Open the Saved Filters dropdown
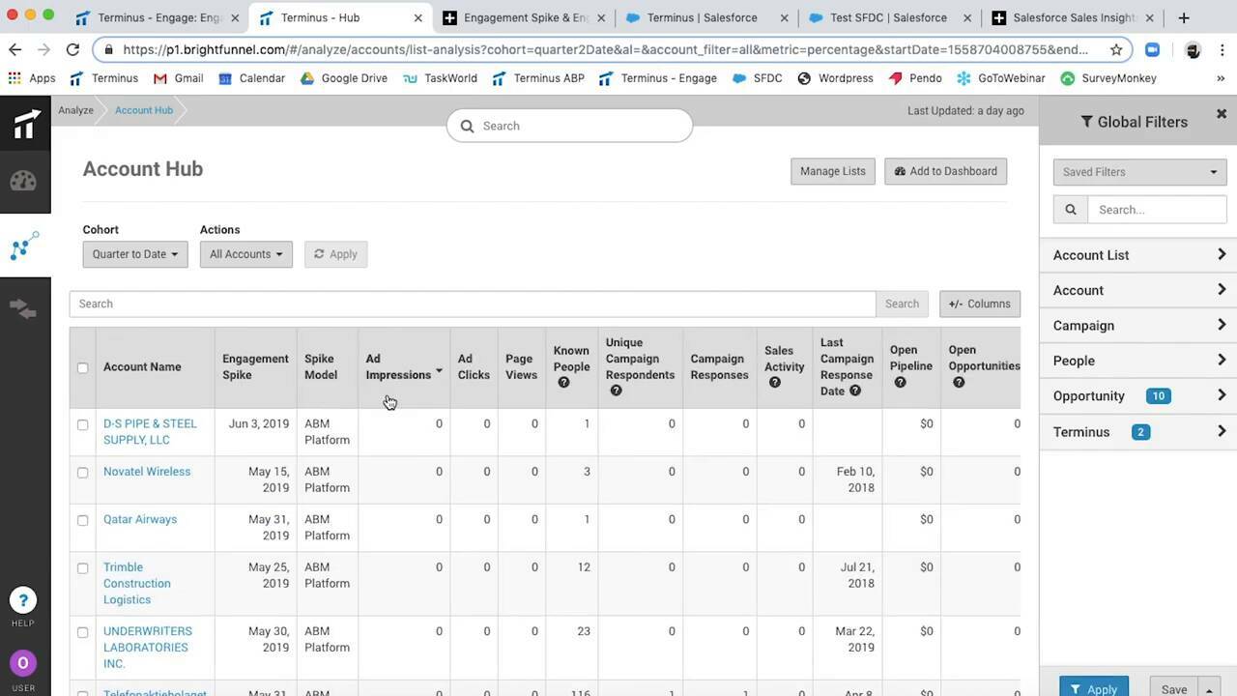 (1138, 171)
